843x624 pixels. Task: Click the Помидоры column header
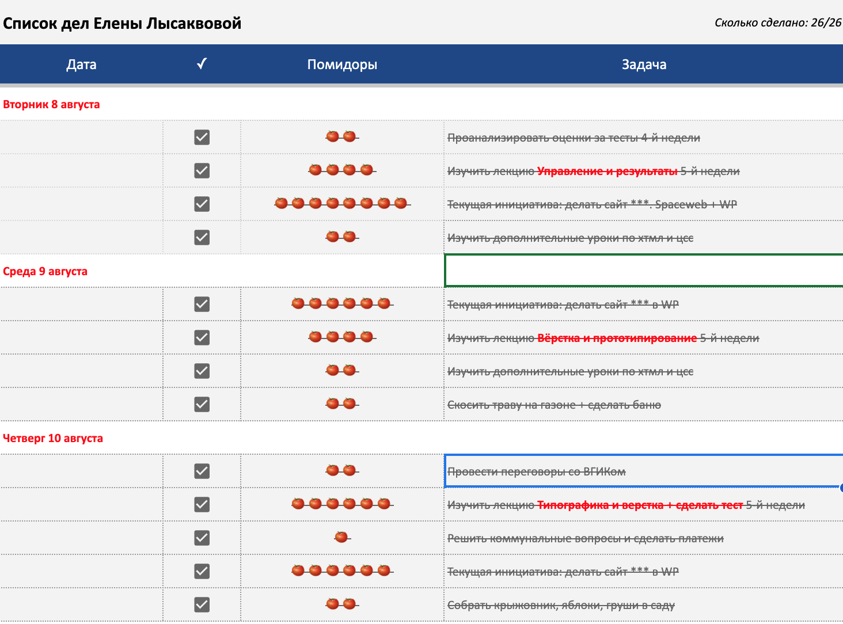pos(342,64)
